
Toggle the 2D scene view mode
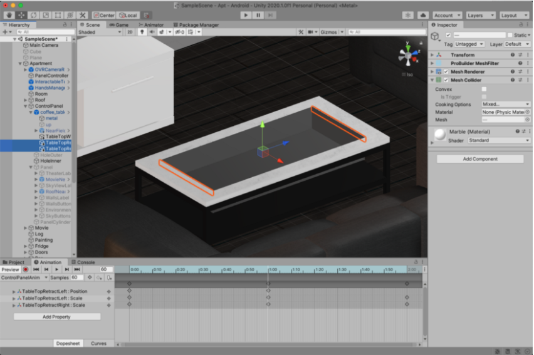130,32
